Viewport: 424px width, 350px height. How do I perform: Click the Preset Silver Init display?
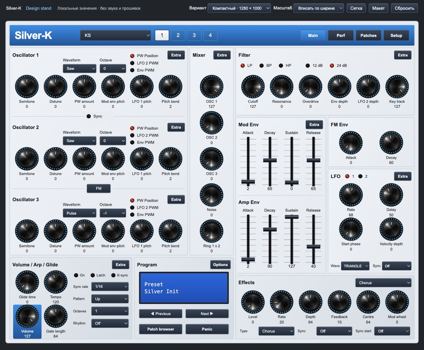point(184,288)
